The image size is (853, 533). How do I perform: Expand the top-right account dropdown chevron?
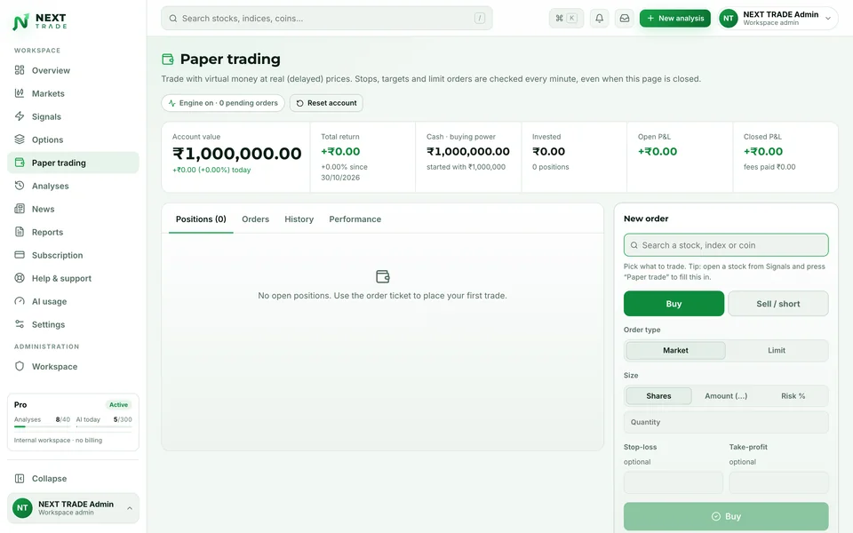[828, 19]
